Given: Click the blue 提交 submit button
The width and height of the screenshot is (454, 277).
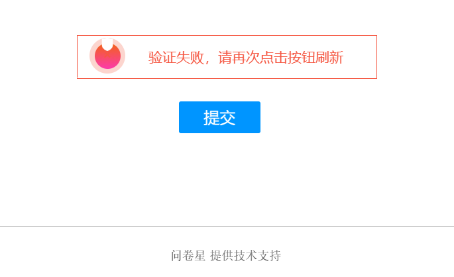Looking at the screenshot, I should pyautogui.click(x=219, y=117).
